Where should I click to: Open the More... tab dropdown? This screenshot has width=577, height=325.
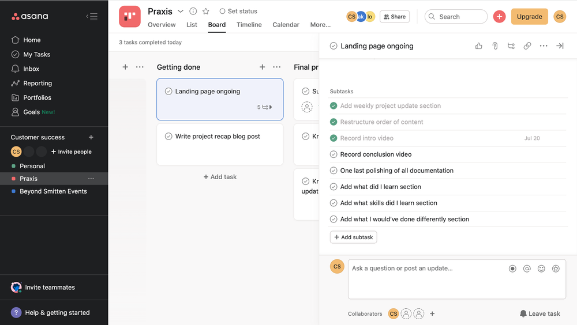click(x=320, y=25)
